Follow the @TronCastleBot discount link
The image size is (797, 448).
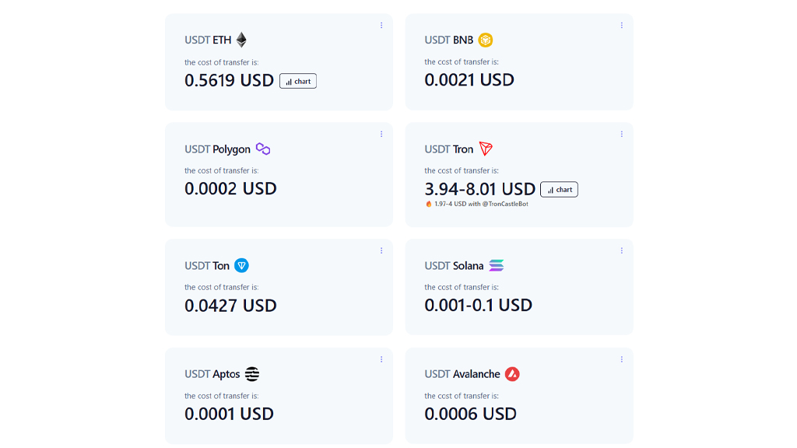[504, 204]
